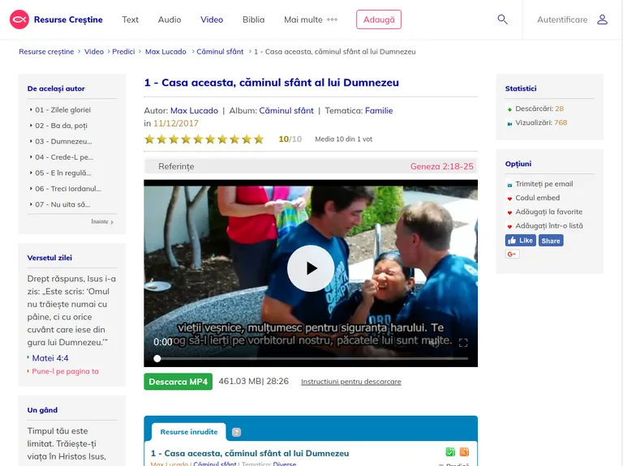Screen dimensions: 623x466
Task: Go to Resurse creștine breadcrumb
Action: click(x=46, y=52)
